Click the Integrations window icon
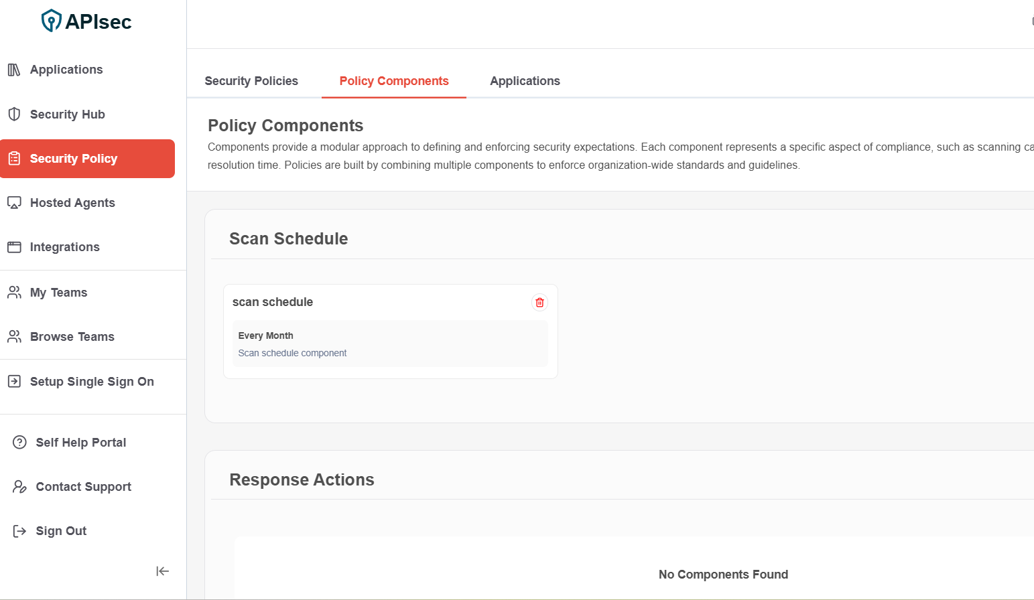The width and height of the screenshot is (1034, 600). 14,247
